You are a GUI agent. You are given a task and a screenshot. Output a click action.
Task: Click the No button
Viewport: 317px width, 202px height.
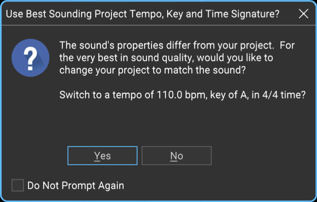(177, 155)
